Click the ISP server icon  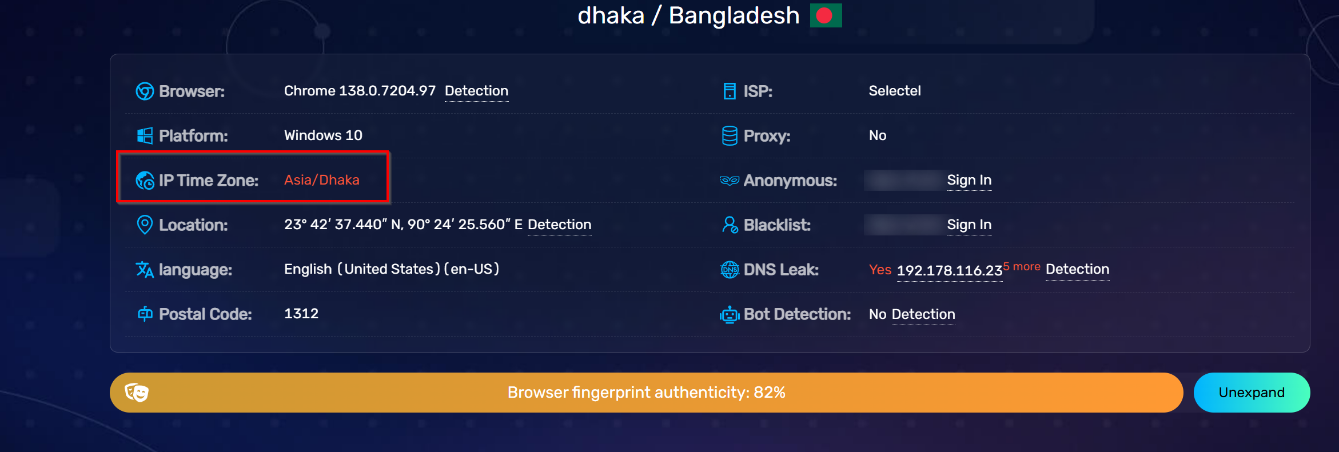tap(730, 91)
